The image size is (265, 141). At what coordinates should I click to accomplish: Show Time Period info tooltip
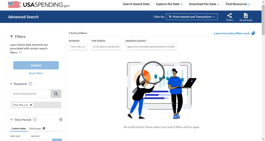[x=35, y=120]
